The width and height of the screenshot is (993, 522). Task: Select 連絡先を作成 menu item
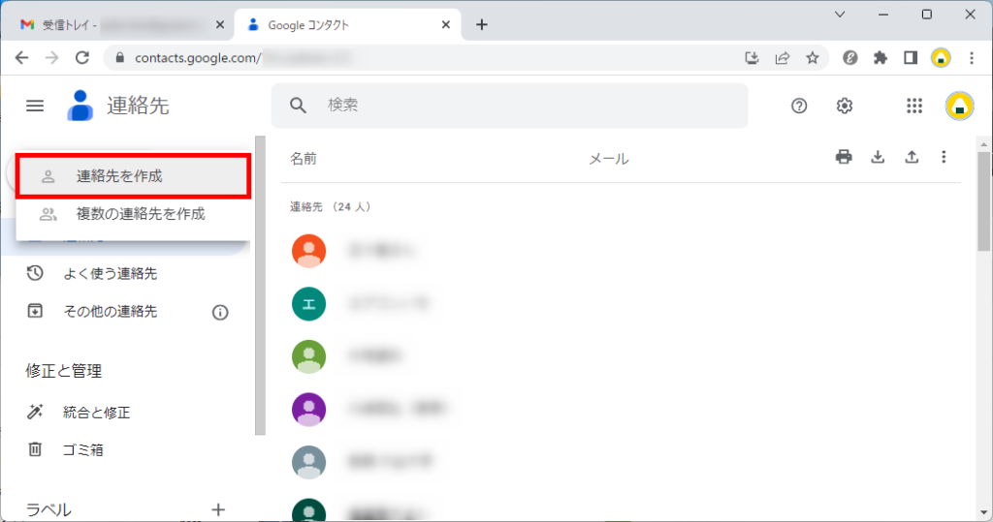pos(134,176)
